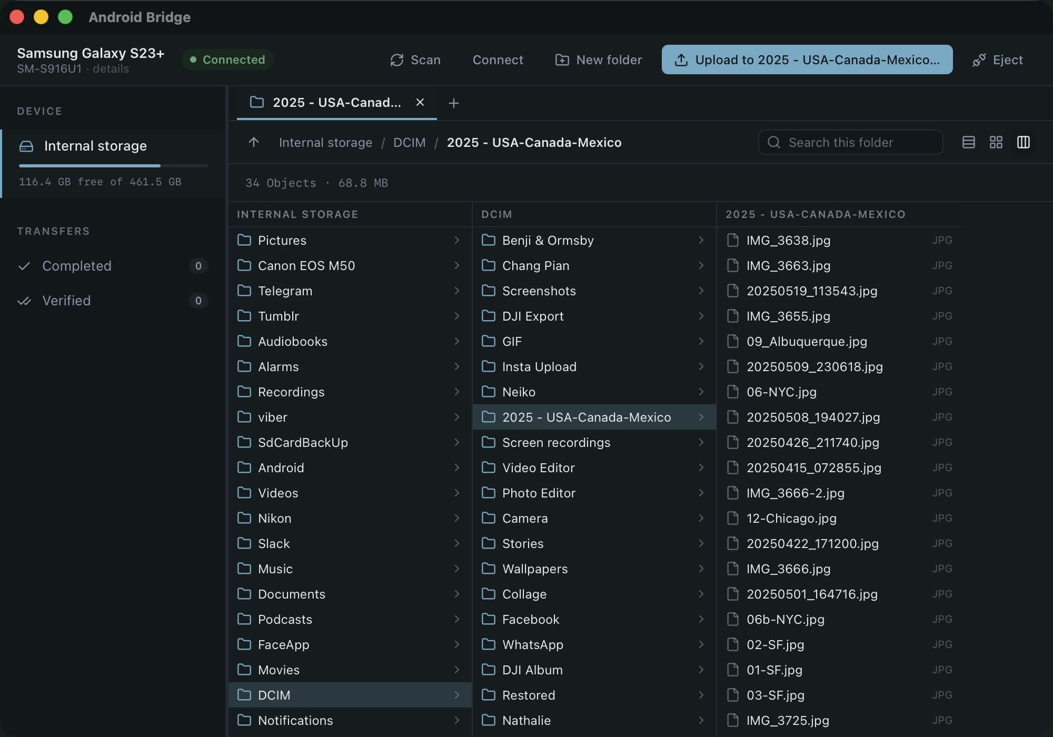The height and width of the screenshot is (737, 1053).
Task: Open the Screen recordings folder
Action: [594, 442]
